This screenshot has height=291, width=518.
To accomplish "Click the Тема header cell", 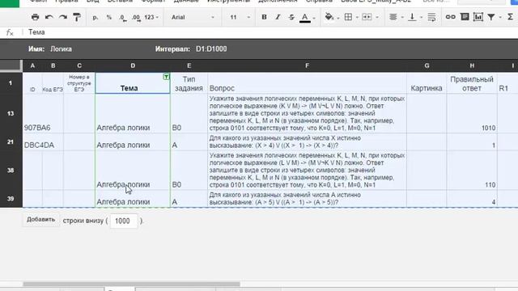I will click(133, 83).
